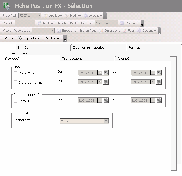Expand the Périodicité Mois dropdown
This screenshot has height=176, width=182.
click(x=107, y=121)
